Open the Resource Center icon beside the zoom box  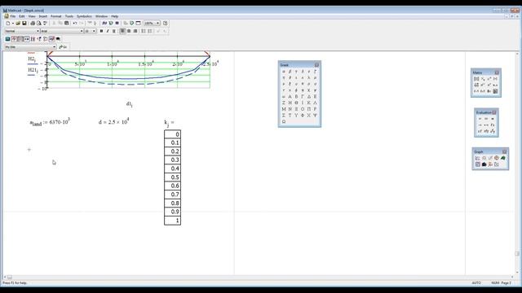(x=165, y=24)
